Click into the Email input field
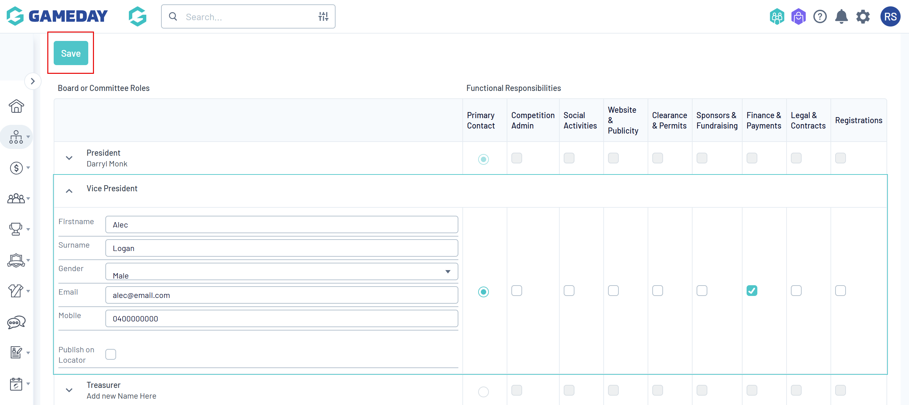The height and width of the screenshot is (405, 909). pyautogui.click(x=281, y=295)
